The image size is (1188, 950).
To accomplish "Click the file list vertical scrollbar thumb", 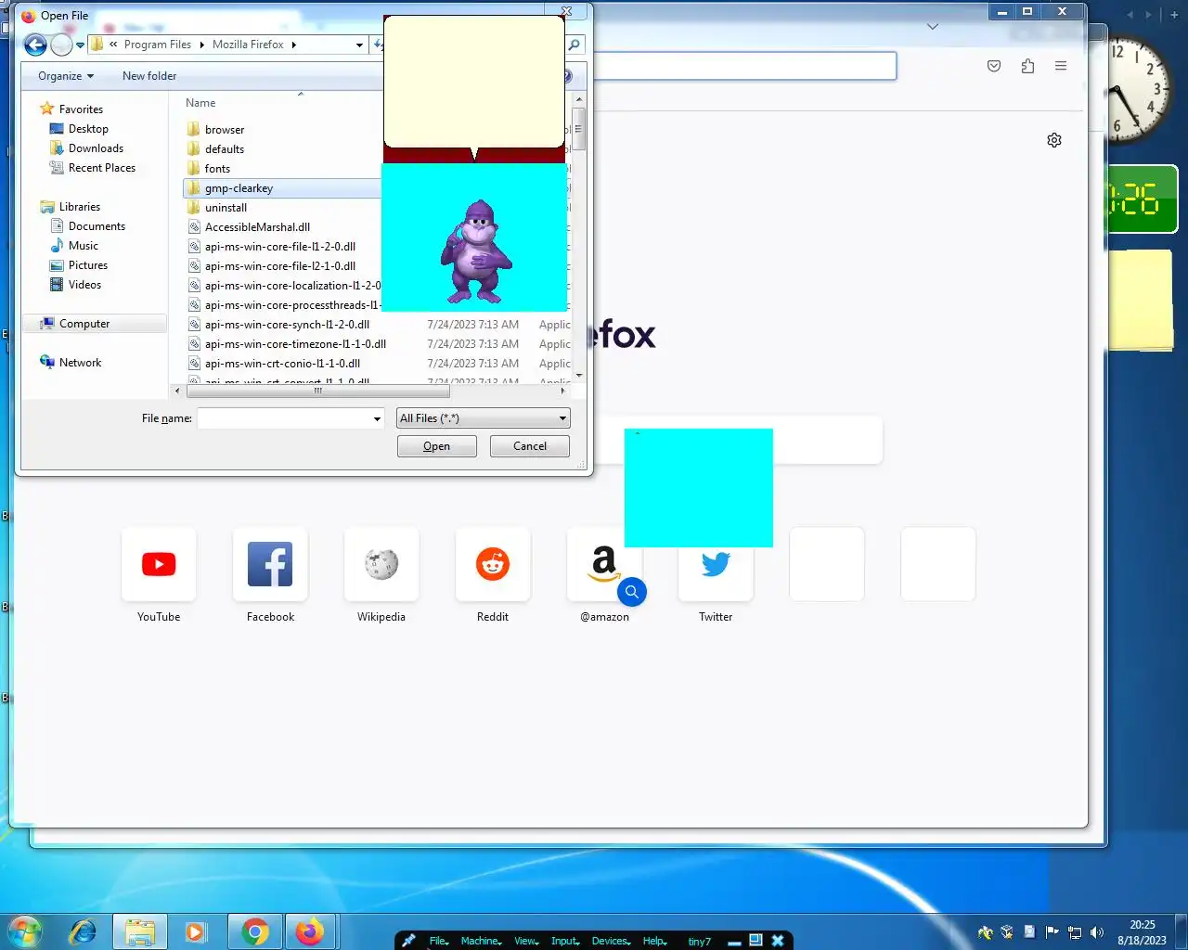I will point(579,130).
